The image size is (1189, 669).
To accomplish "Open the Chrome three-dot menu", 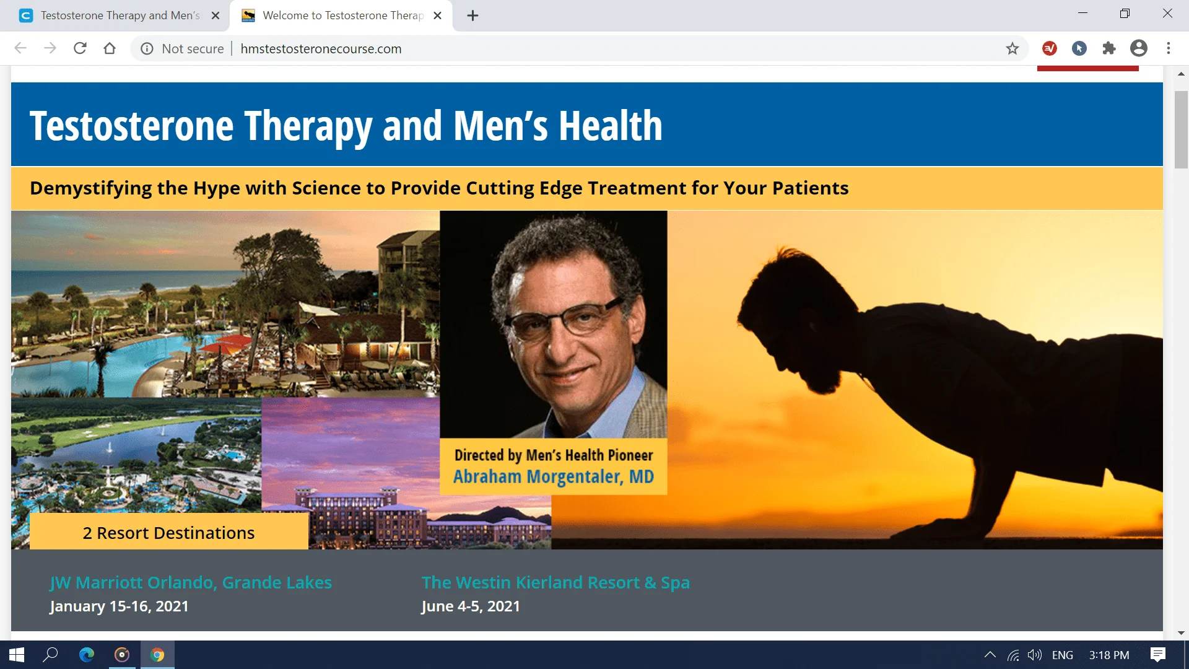I will [x=1169, y=48].
